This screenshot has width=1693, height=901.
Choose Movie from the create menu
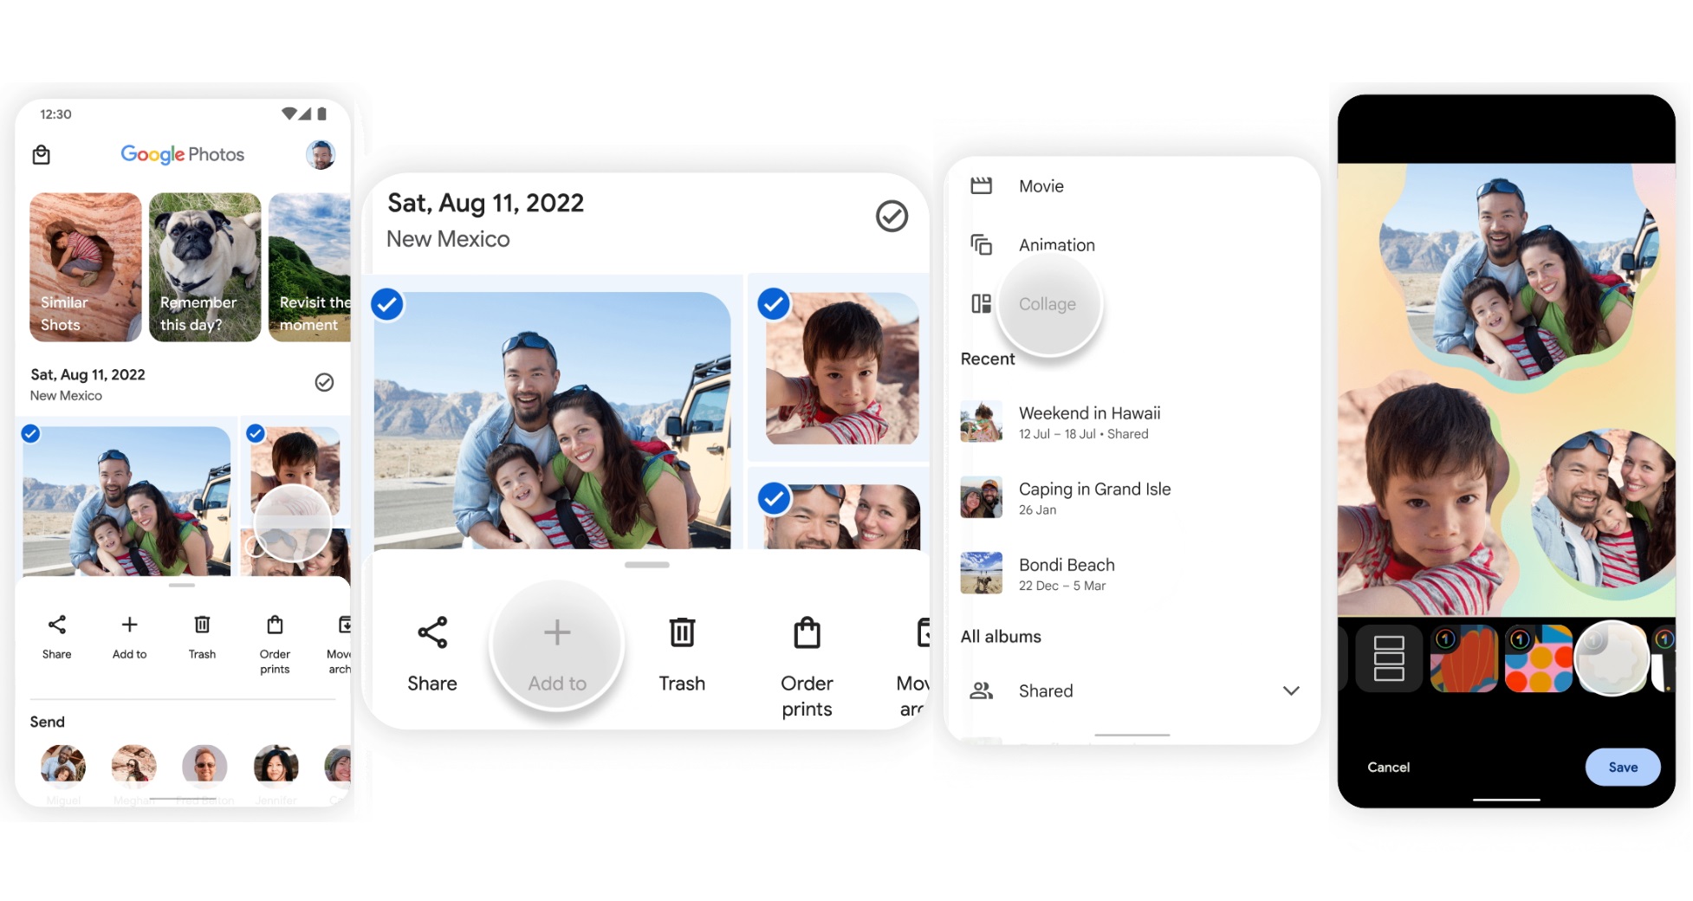1040,185
